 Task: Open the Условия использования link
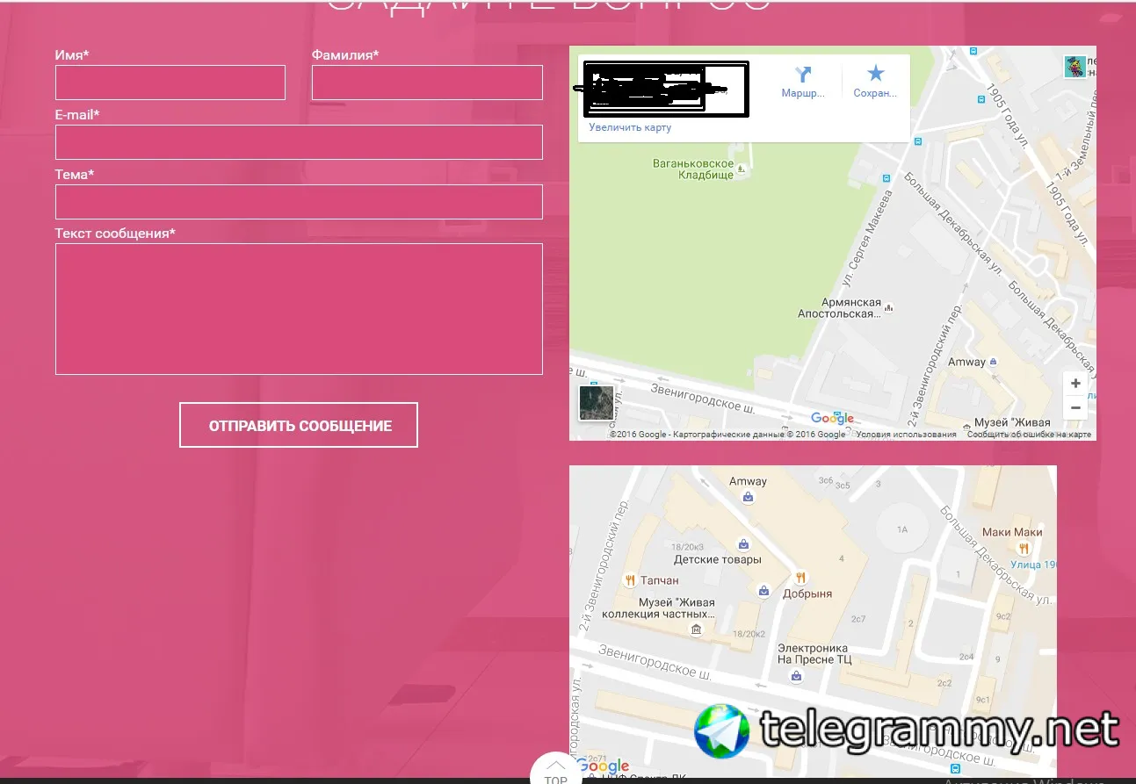pos(906,435)
